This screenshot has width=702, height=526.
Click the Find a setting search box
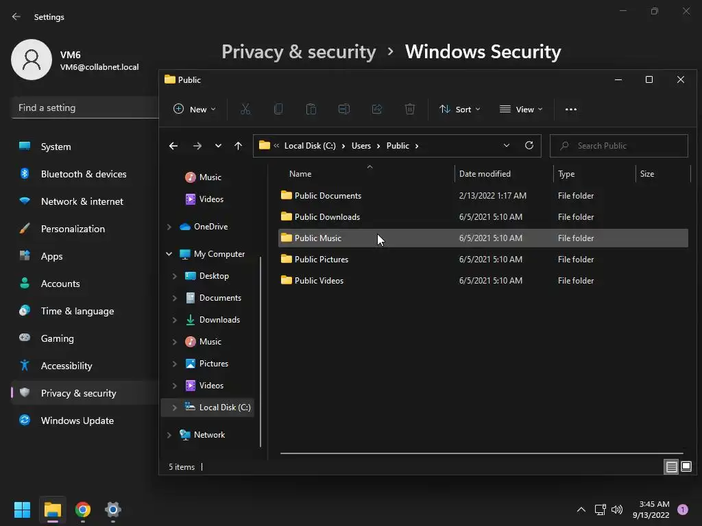pos(85,108)
